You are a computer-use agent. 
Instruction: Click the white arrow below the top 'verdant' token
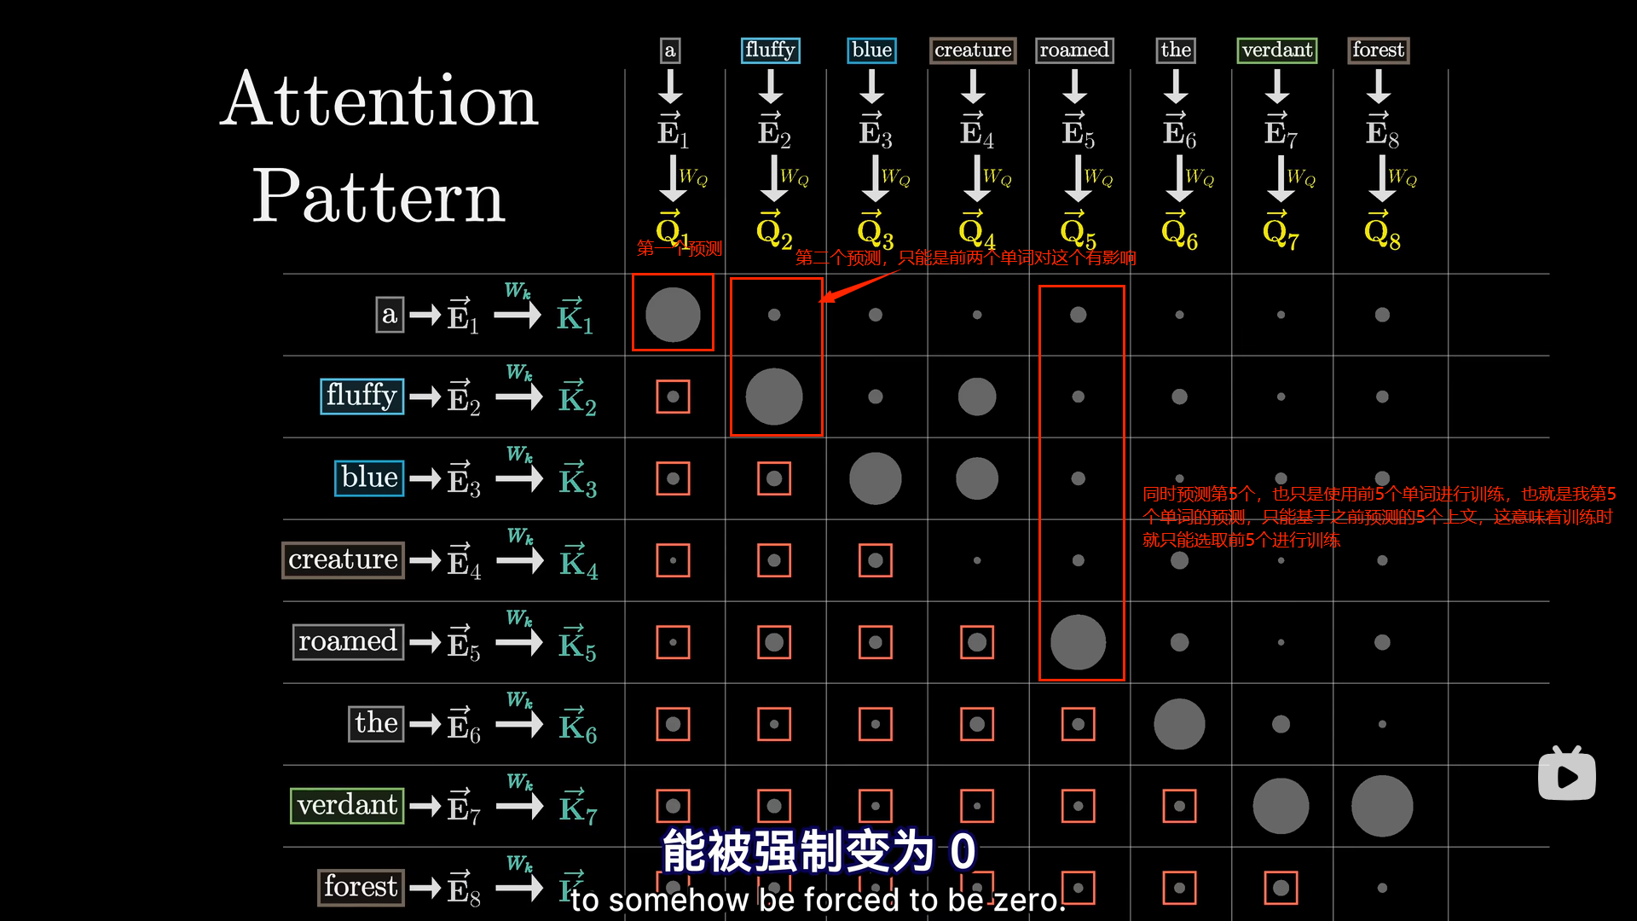click(1276, 86)
